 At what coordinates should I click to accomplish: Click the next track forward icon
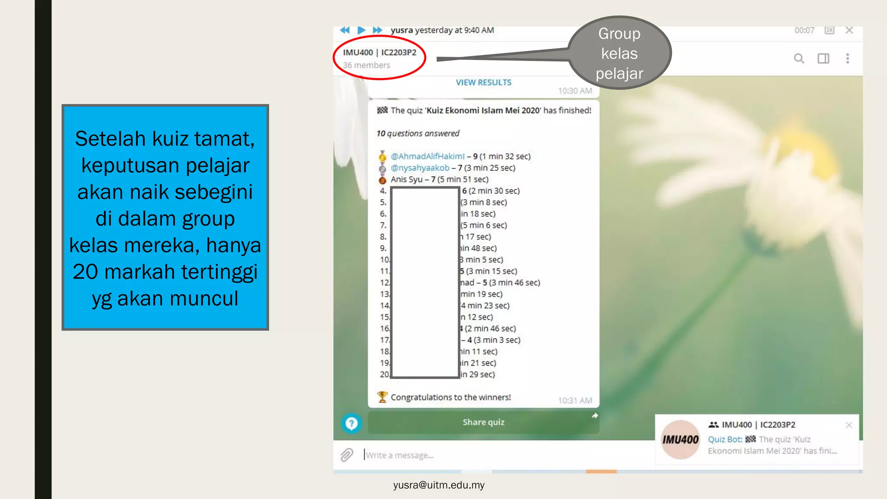[377, 30]
